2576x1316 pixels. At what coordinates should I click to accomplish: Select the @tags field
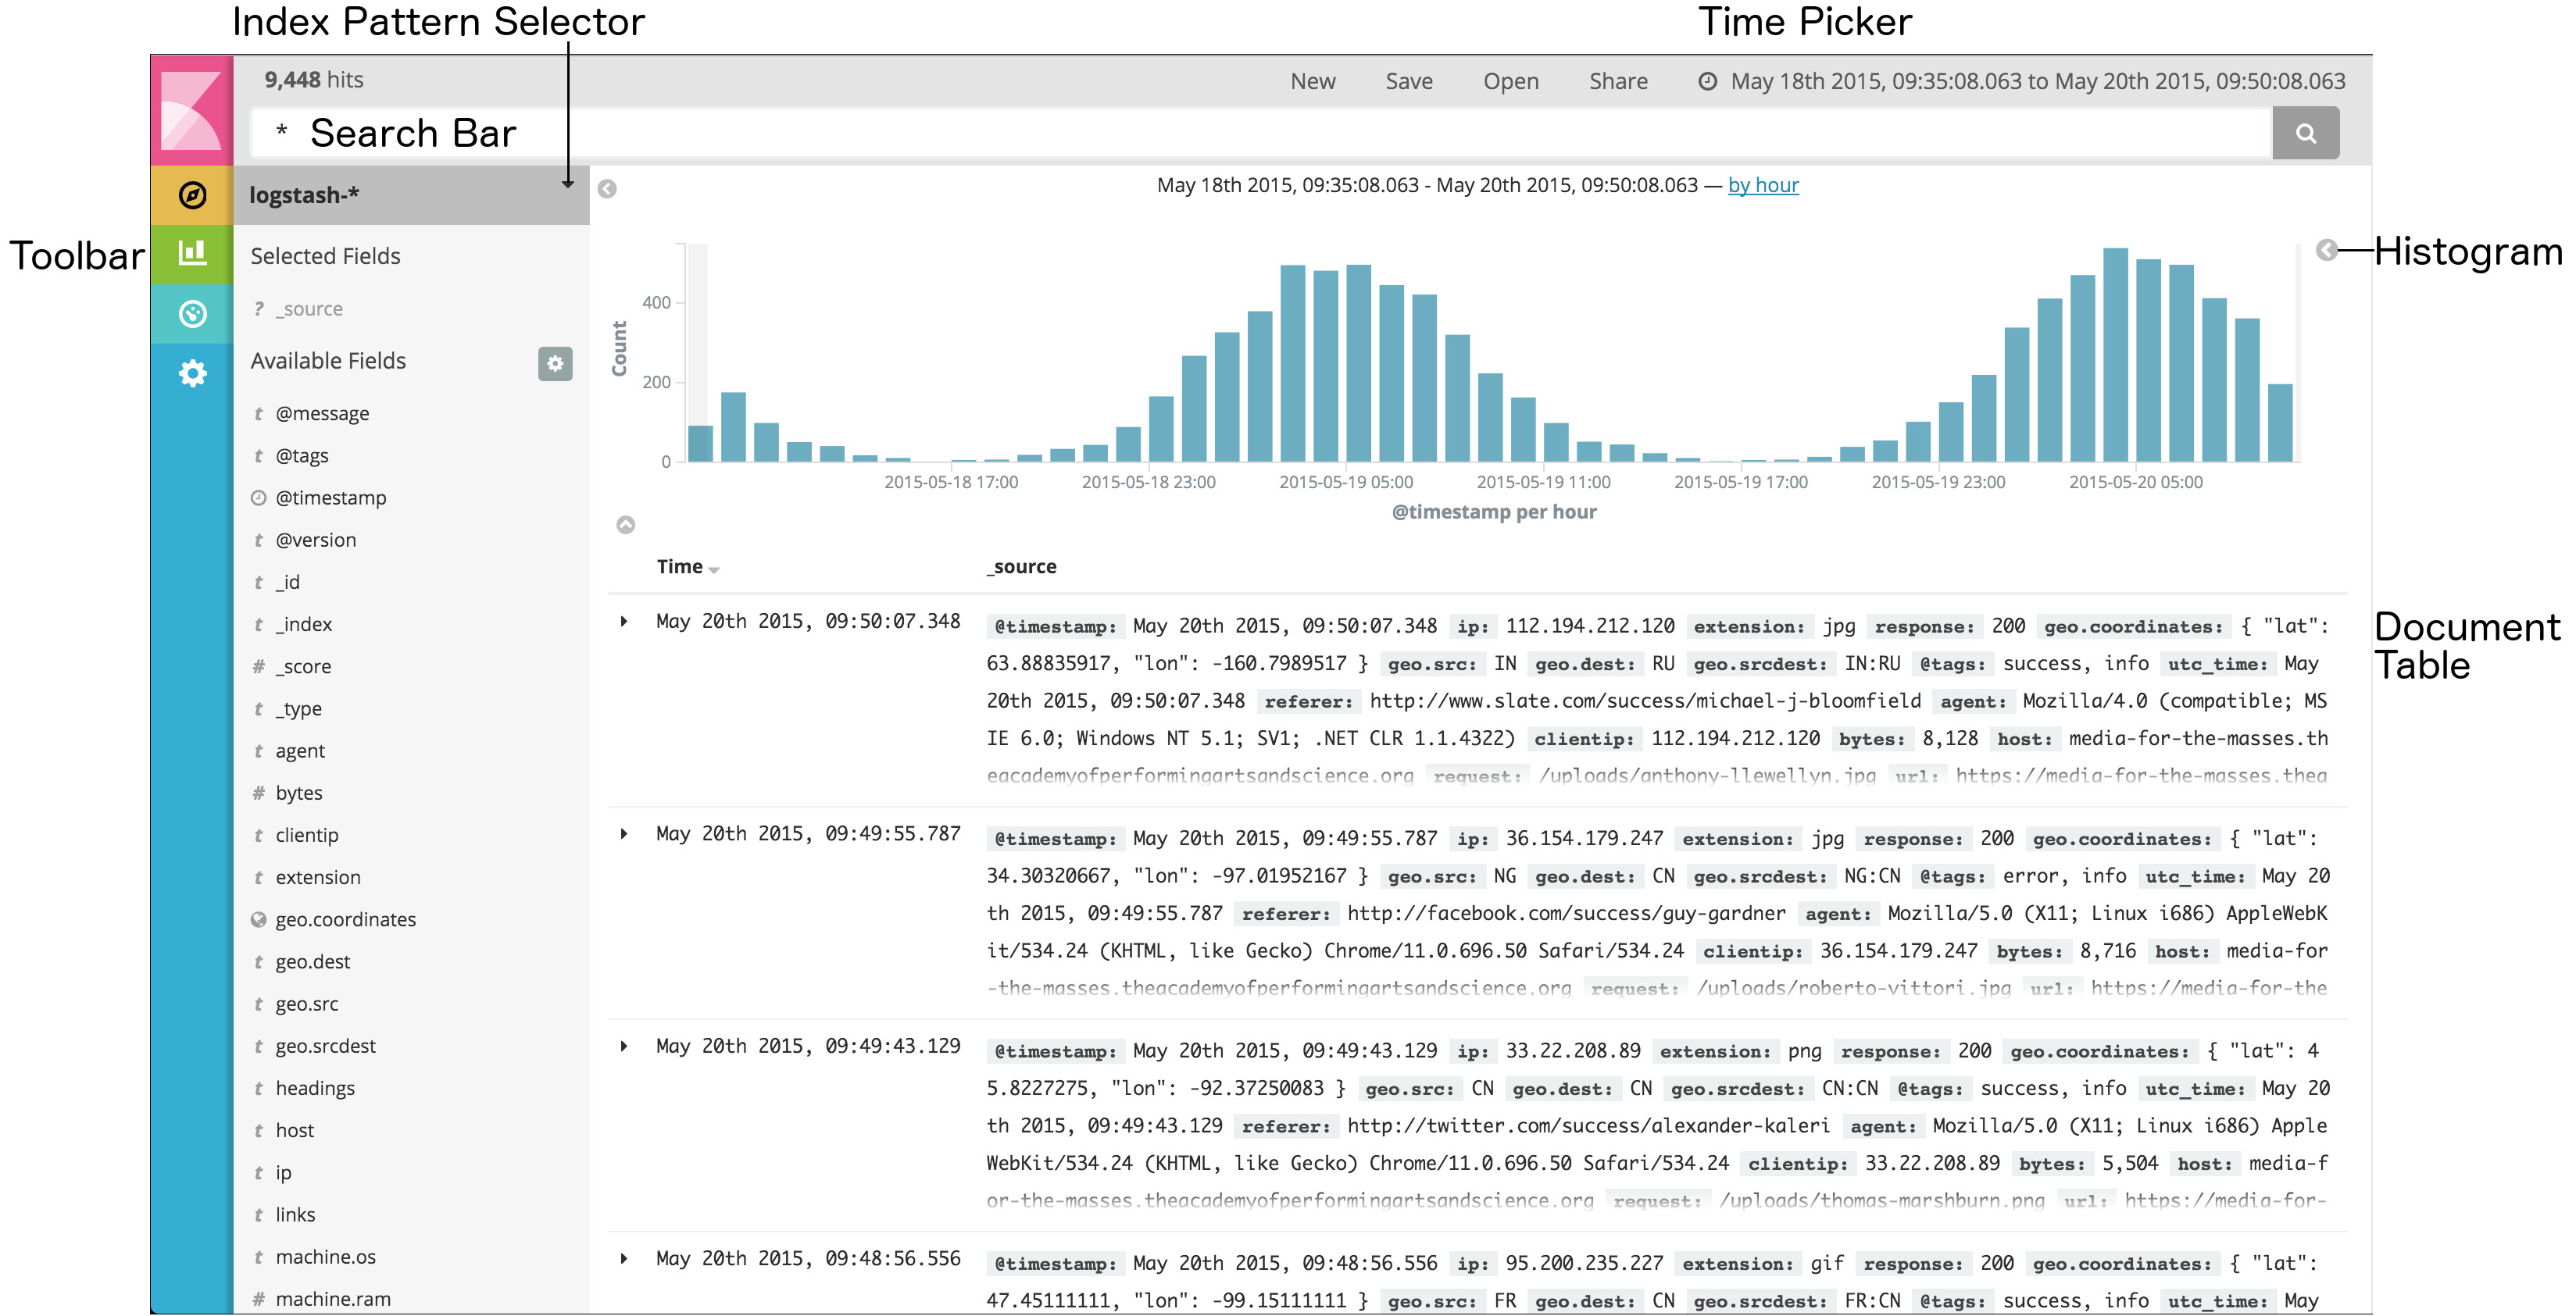point(301,455)
